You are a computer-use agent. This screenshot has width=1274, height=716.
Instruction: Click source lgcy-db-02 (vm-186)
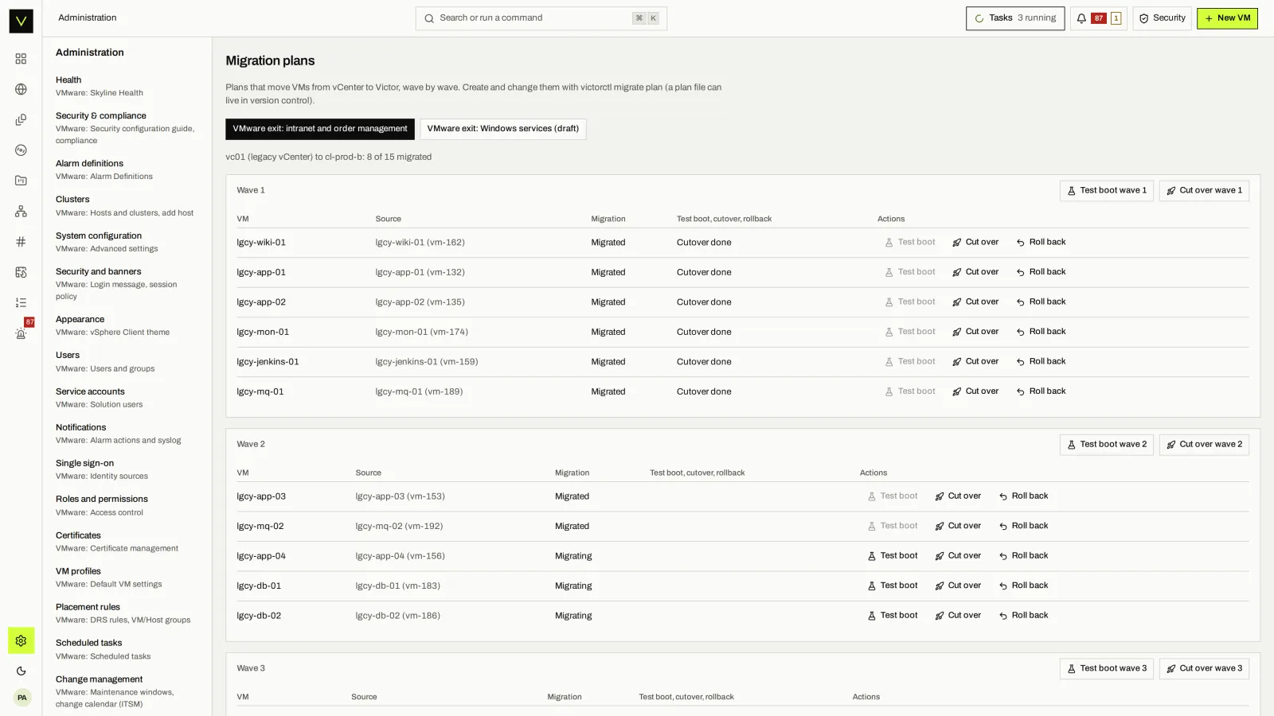pos(397,616)
